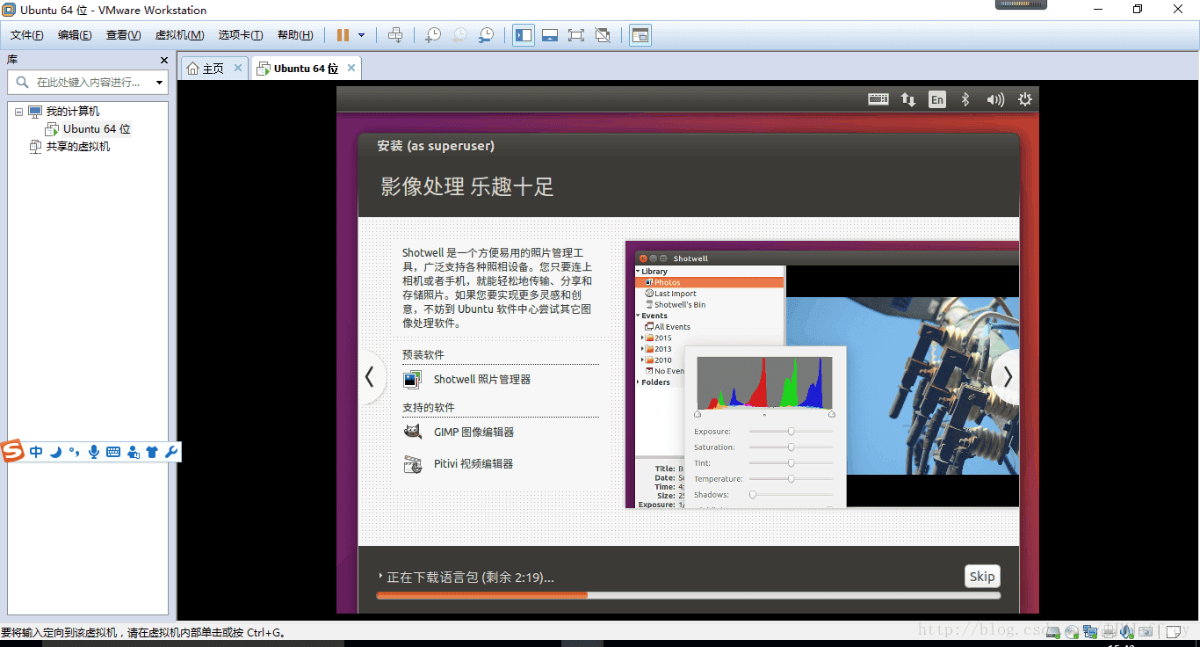Open the 查看(V) menu
This screenshot has width=1200, height=647.
(x=123, y=35)
